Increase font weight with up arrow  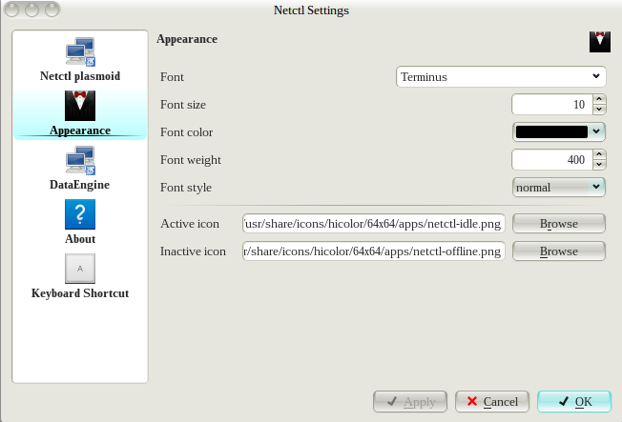coord(599,153)
